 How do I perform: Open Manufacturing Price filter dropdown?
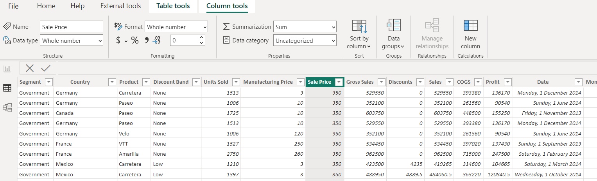[x=300, y=82]
